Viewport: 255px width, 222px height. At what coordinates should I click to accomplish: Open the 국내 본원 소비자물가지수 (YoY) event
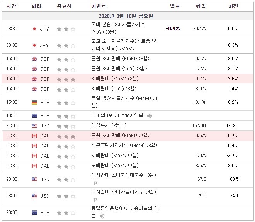[118, 28]
